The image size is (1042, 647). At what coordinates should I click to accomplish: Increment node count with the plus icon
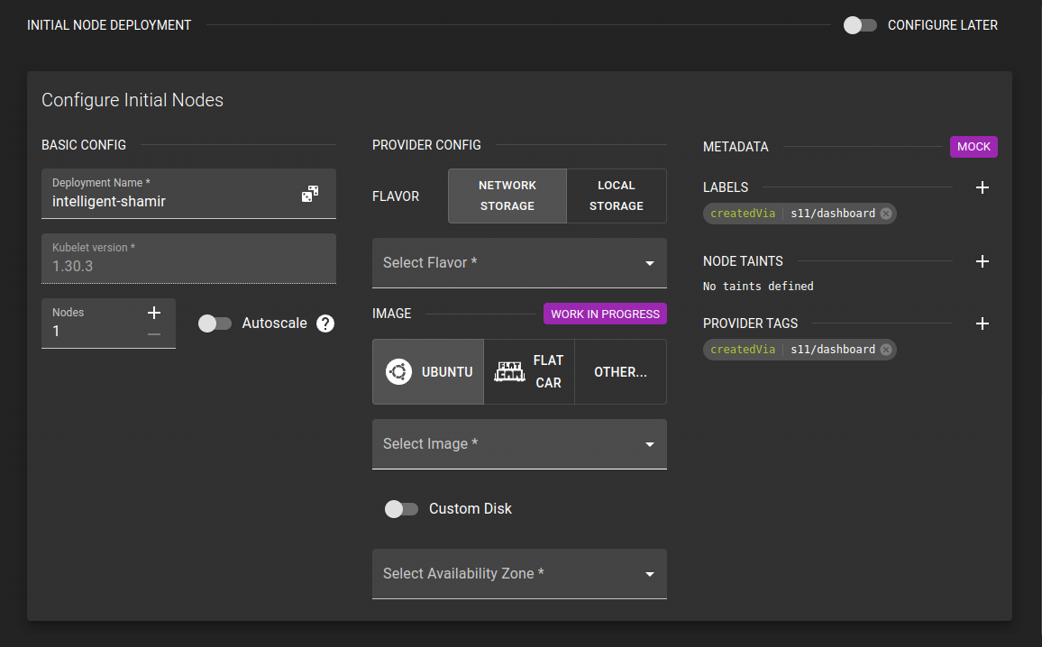coord(153,312)
